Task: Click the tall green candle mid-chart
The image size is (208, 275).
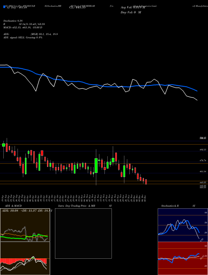Action: (x=96, y=165)
